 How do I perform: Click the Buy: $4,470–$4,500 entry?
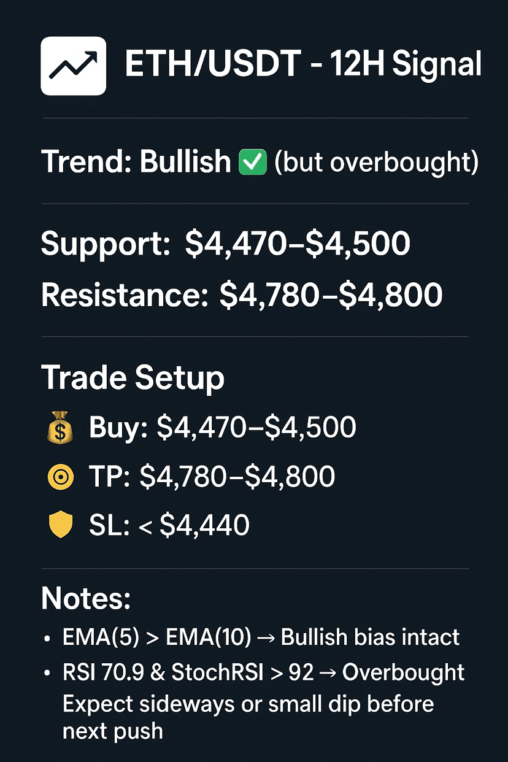click(222, 428)
